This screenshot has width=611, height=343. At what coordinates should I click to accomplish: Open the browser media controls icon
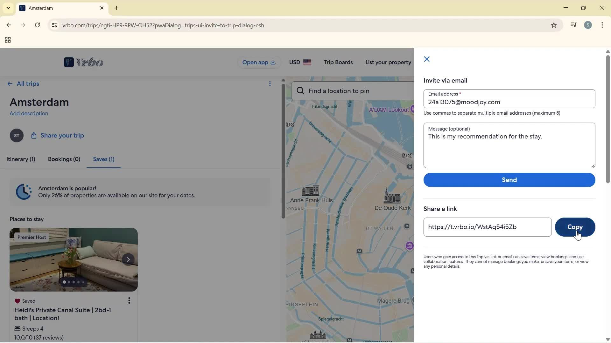point(573,25)
